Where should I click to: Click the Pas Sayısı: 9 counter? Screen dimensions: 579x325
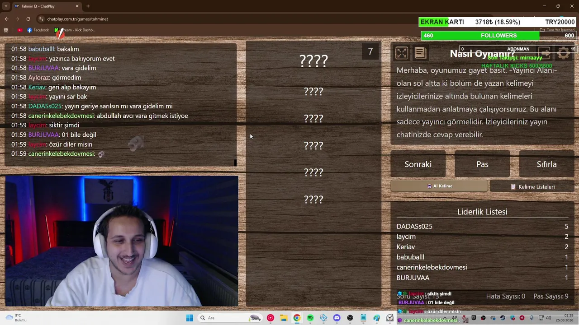pyautogui.click(x=551, y=296)
